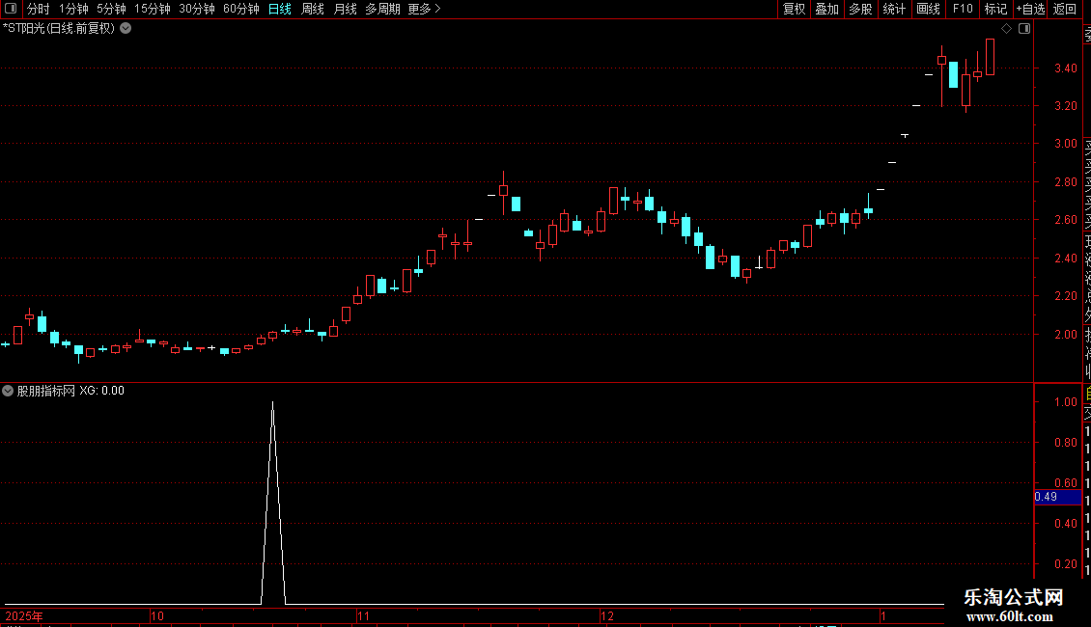1091x627 pixels.
Task: Click the 3.40 price axis label
Action: coord(1065,68)
